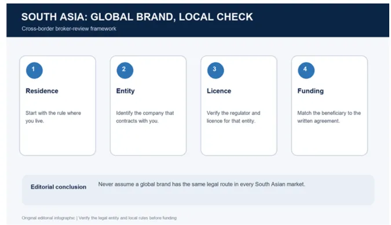Screen dimensions: 391x225
Task: Click the 'SOUTH ASIA: GLOBAL BRAND, LOCAL CHECK' title
Action: pyautogui.click(x=137, y=17)
